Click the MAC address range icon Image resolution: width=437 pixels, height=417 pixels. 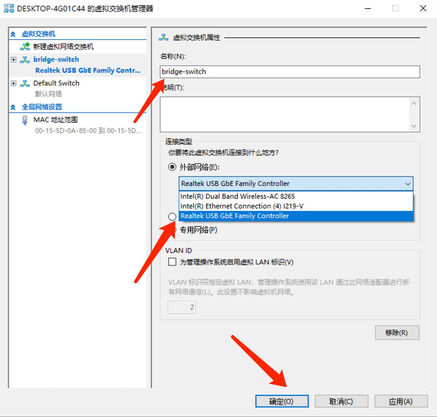click(x=25, y=120)
